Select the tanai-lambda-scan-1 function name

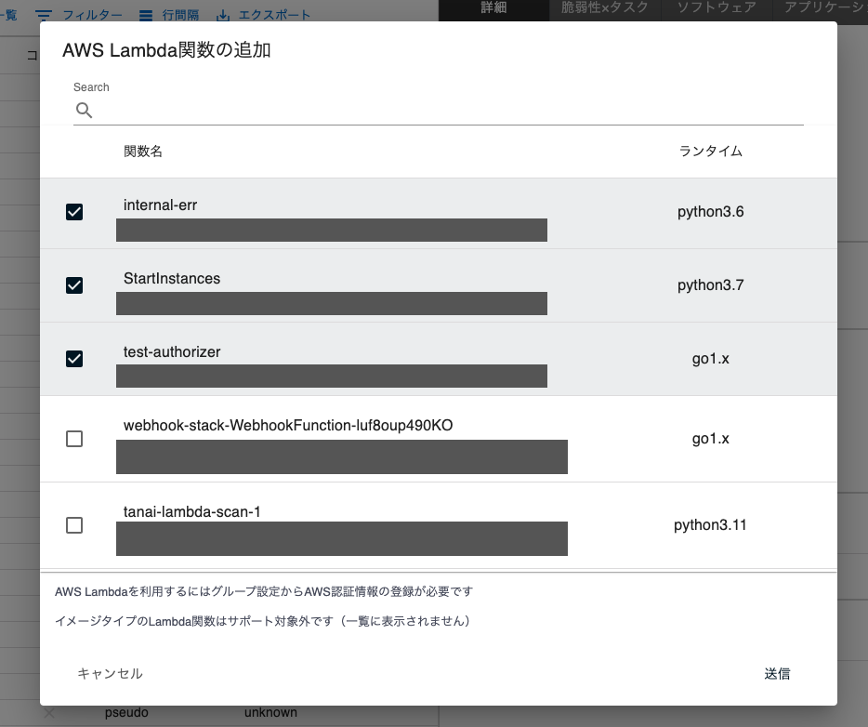(x=191, y=511)
